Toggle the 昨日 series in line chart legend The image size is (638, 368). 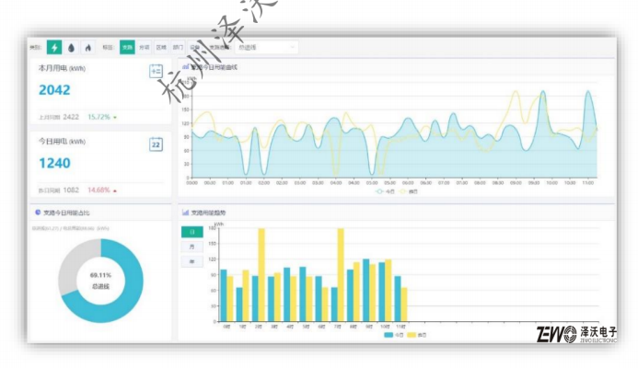pyautogui.click(x=408, y=191)
